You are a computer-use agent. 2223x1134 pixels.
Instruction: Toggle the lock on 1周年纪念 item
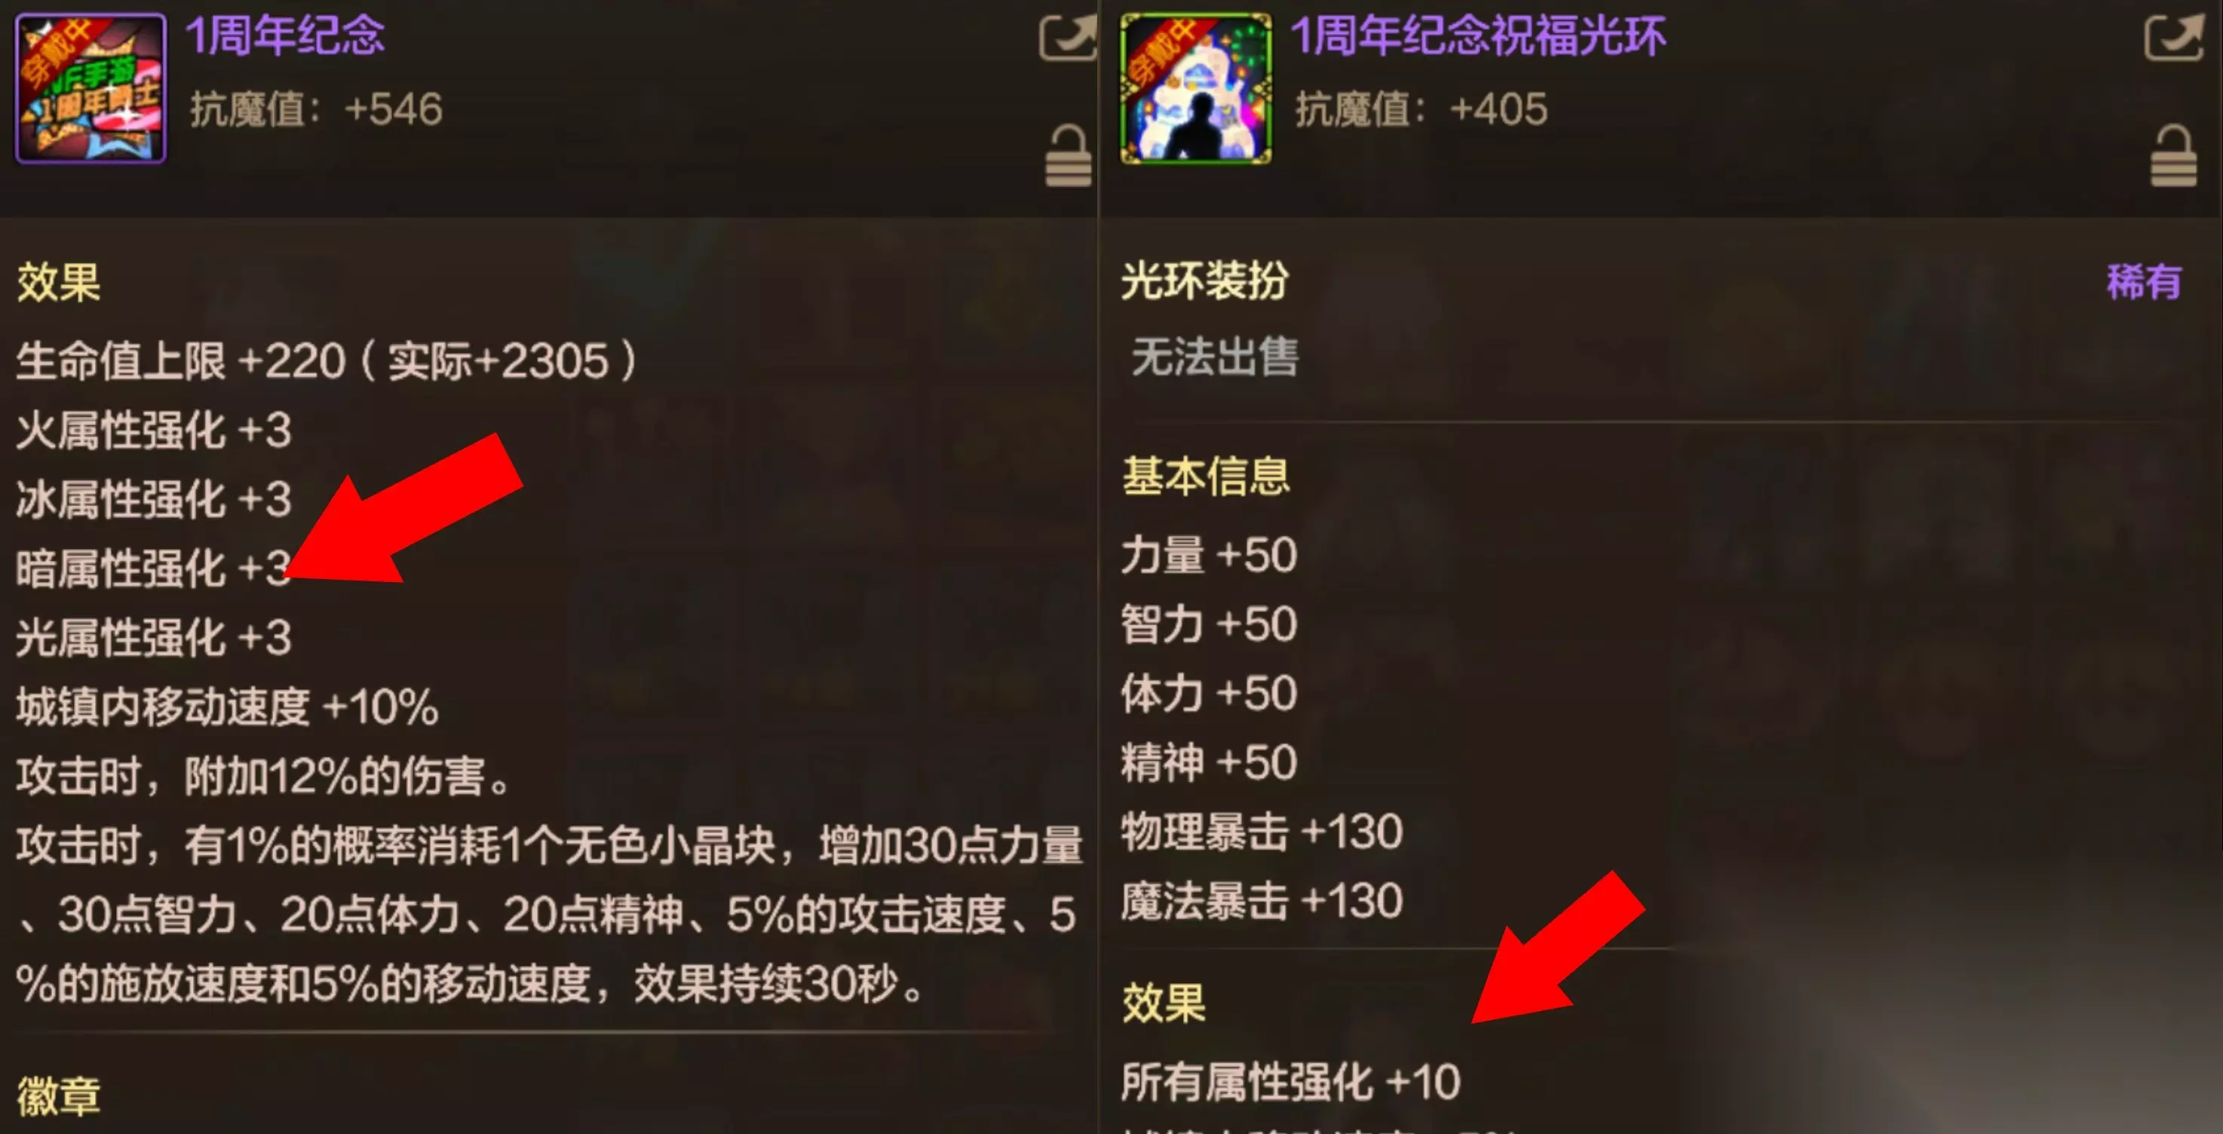[x=1069, y=156]
